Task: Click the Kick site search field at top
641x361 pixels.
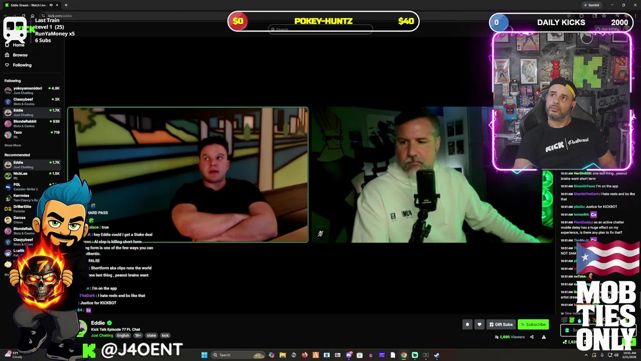Action: (x=320, y=30)
